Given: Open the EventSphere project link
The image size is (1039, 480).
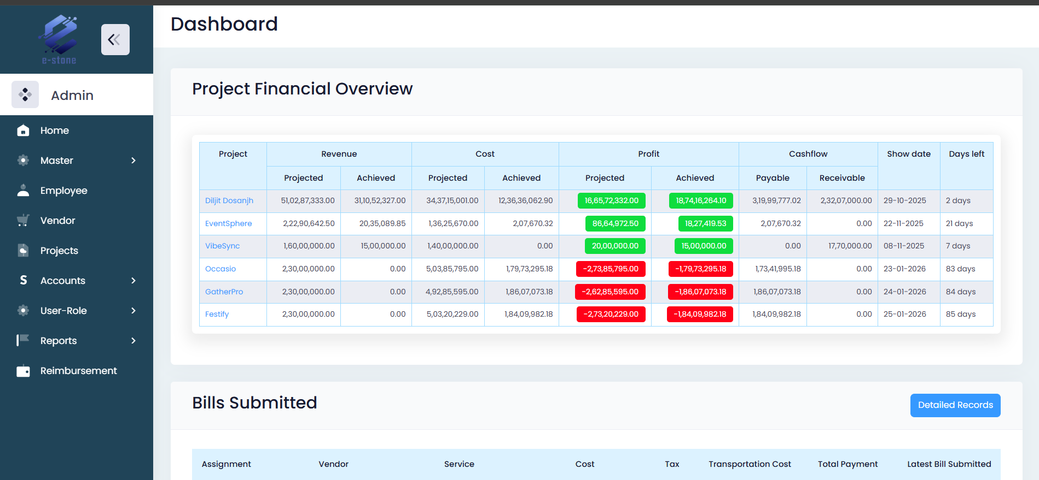Looking at the screenshot, I should [228, 223].
